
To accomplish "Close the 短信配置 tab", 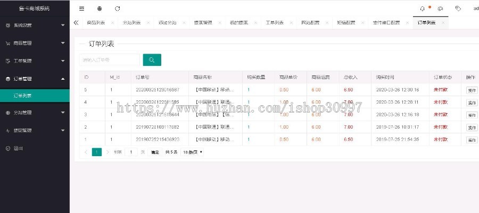I will [362, 23].
